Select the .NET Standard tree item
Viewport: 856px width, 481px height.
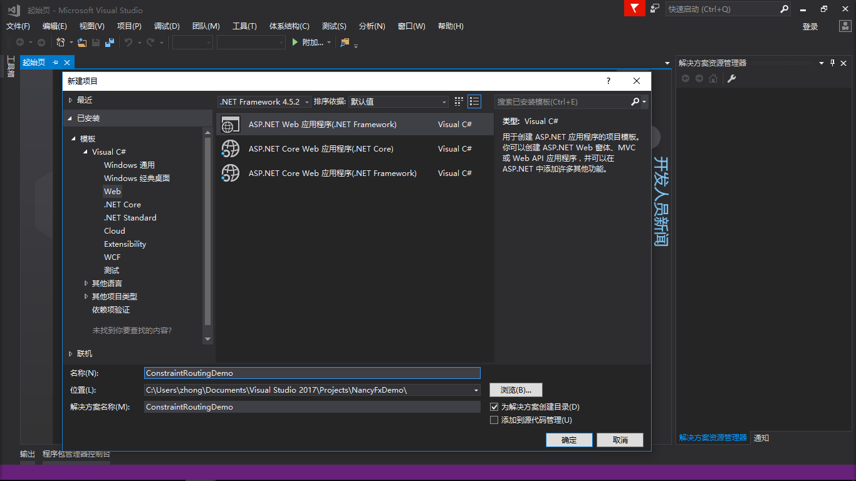point(130,218)
